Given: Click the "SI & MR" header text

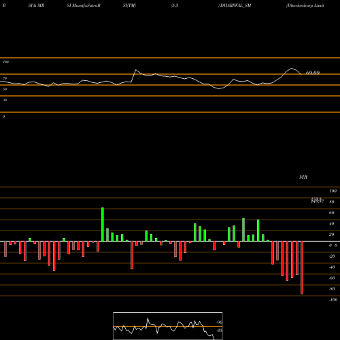Looking at the screenshot, I should click(36, 5).
